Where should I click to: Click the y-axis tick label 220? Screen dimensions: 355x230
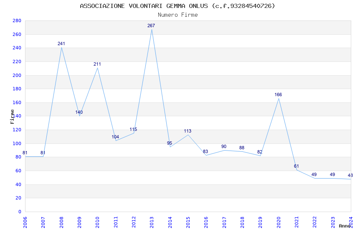coord(17,61)
